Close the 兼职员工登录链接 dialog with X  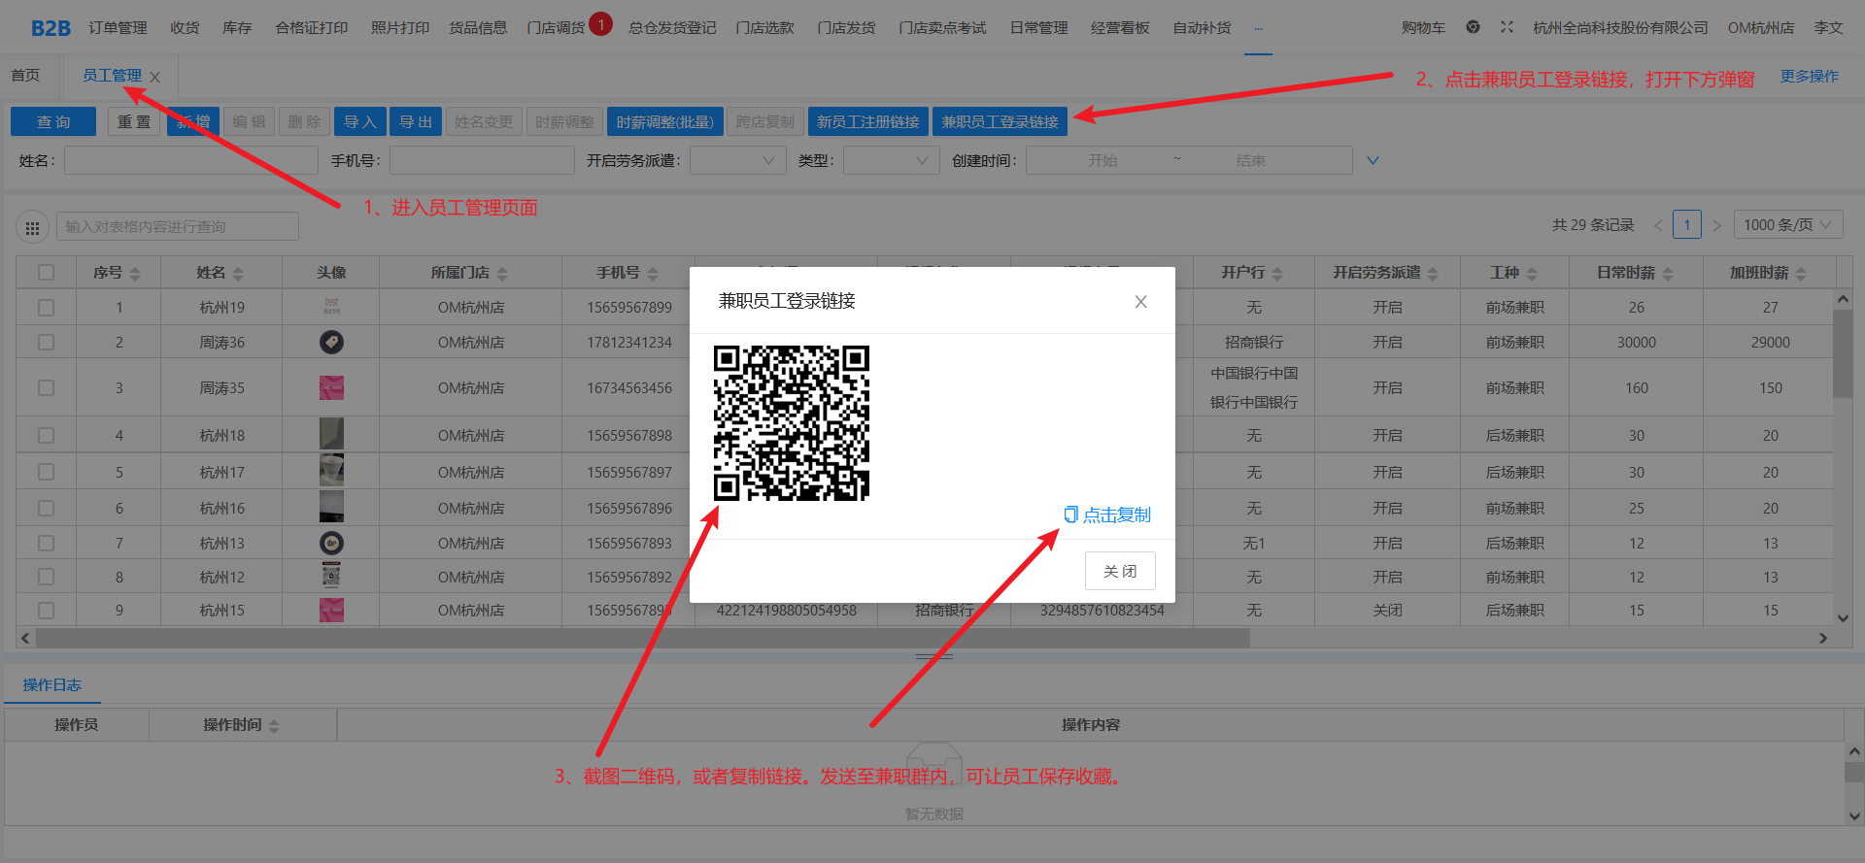(x=1140, y=302)
